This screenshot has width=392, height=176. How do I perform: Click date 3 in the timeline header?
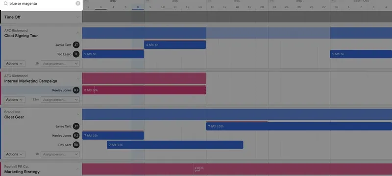pos(101,7)
